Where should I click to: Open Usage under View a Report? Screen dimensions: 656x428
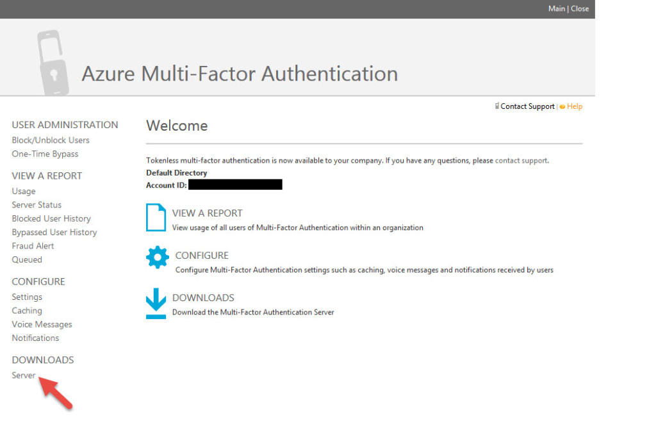pos(23,191)
